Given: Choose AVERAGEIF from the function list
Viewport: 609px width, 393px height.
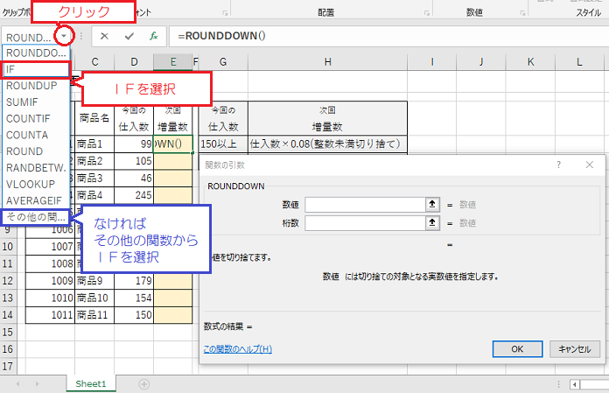Looking at the screenshot, I should tap(36, 200).
